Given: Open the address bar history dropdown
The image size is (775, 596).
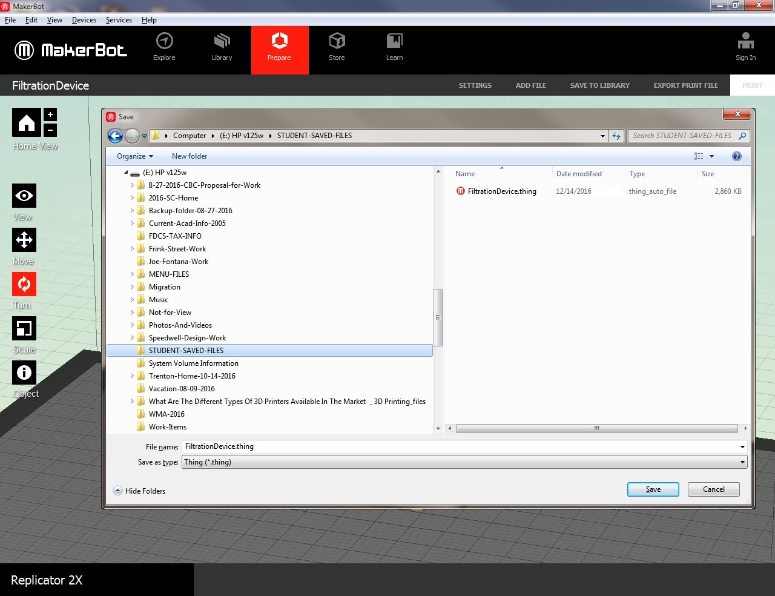Looking at the screenshot, I should pos(602,136).
